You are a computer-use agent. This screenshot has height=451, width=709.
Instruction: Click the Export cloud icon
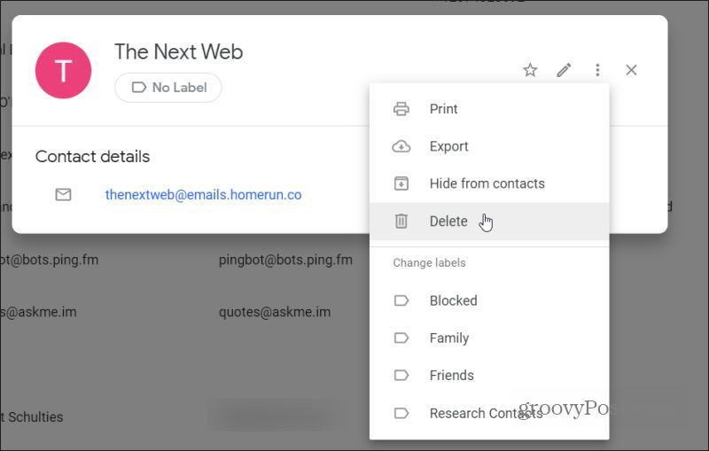click(x=401, y=146)
